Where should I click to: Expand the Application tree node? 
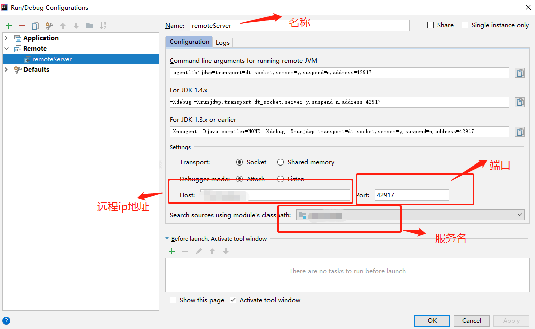click(6, 38)
